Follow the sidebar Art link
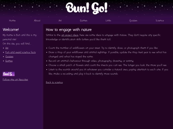Screen dimensions: 173x129 pos(7,48)
